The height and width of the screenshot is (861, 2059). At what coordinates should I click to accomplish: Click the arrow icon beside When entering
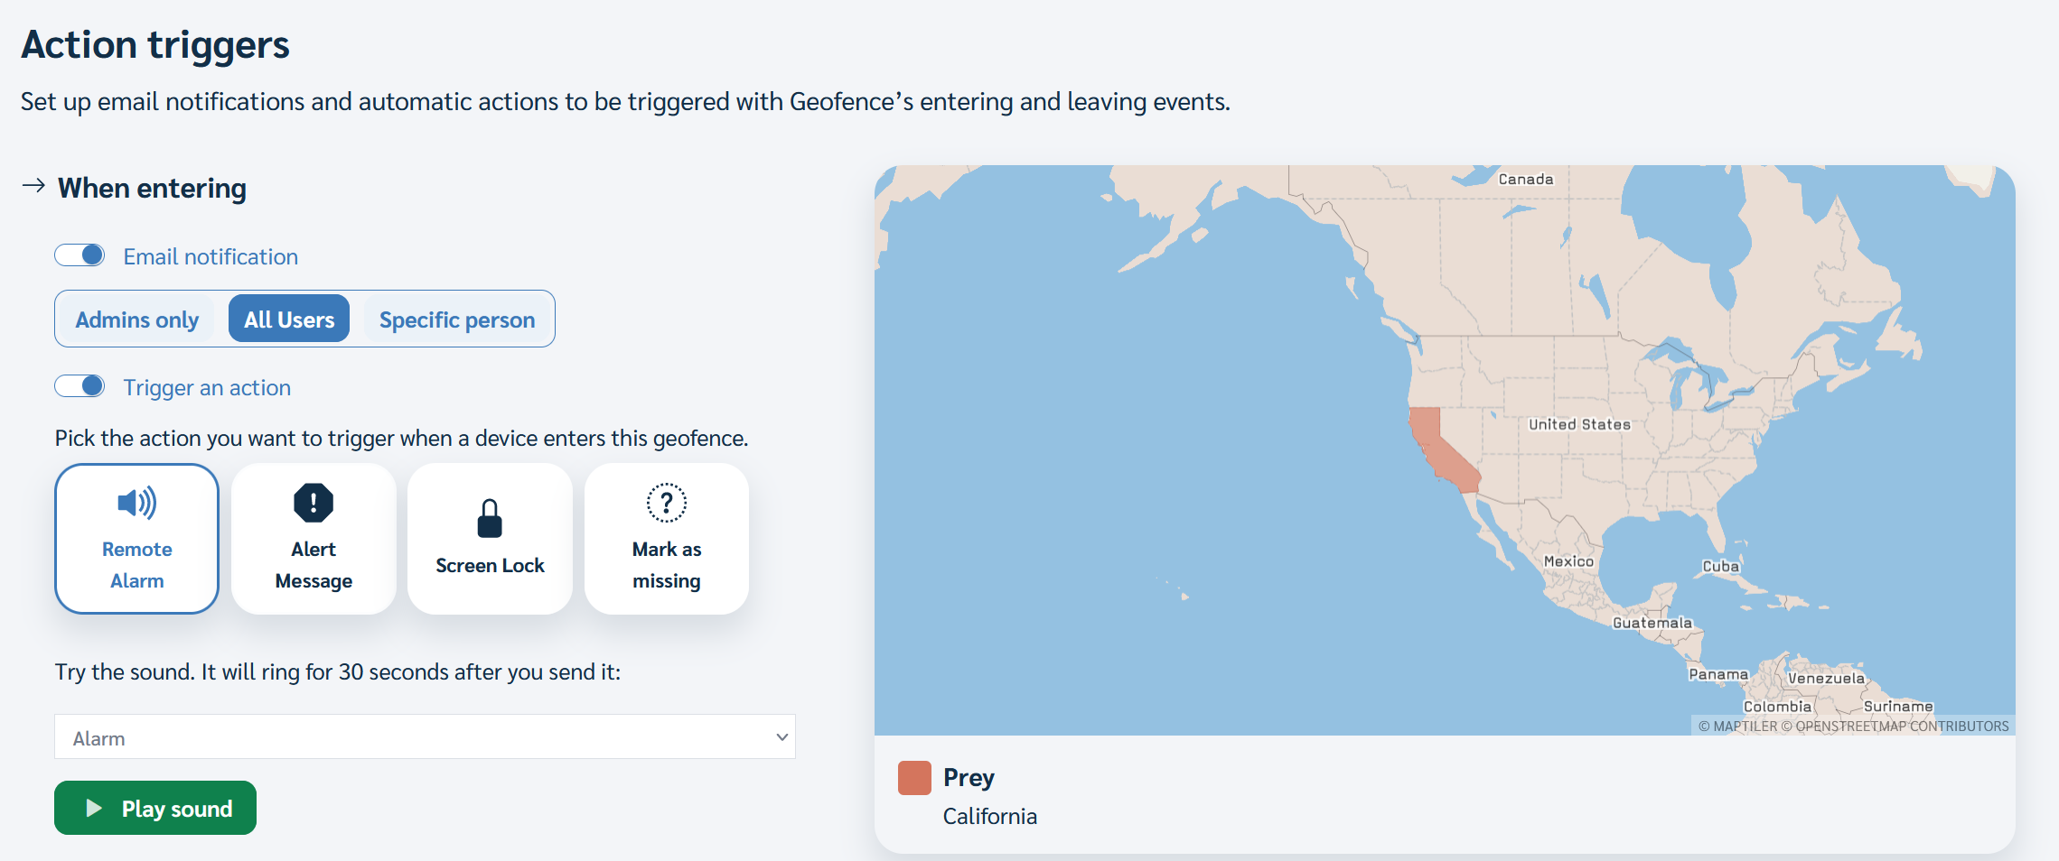click(33, 186)
